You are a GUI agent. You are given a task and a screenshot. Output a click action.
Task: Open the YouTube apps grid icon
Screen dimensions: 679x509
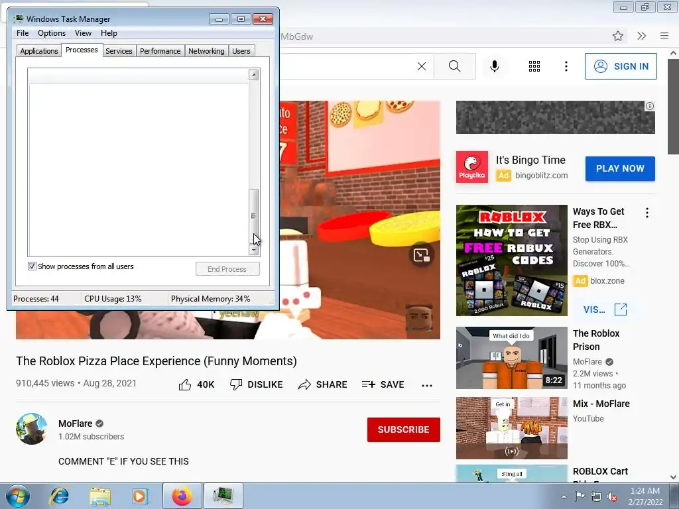[534, 66]
